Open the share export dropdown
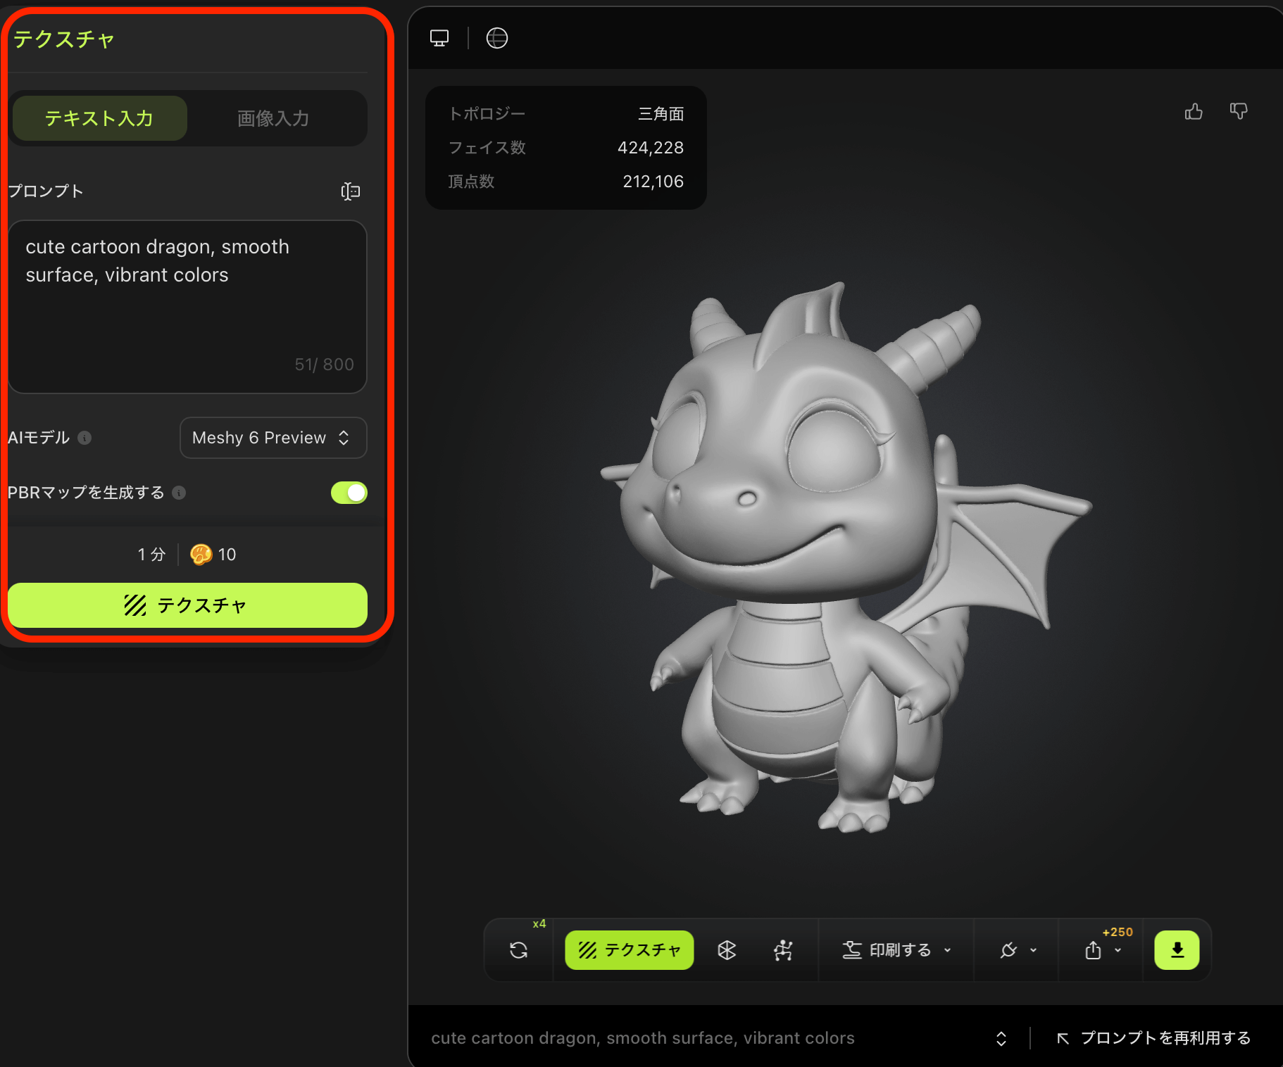Image resolution: width=1283 pixels, height=1067 pixels. (x=1101, y=950)
